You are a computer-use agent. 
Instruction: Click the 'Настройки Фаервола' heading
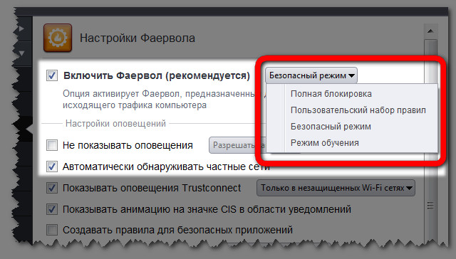click(x=138, y=38)
